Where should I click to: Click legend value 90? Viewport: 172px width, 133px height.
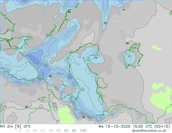coord(58,131)
